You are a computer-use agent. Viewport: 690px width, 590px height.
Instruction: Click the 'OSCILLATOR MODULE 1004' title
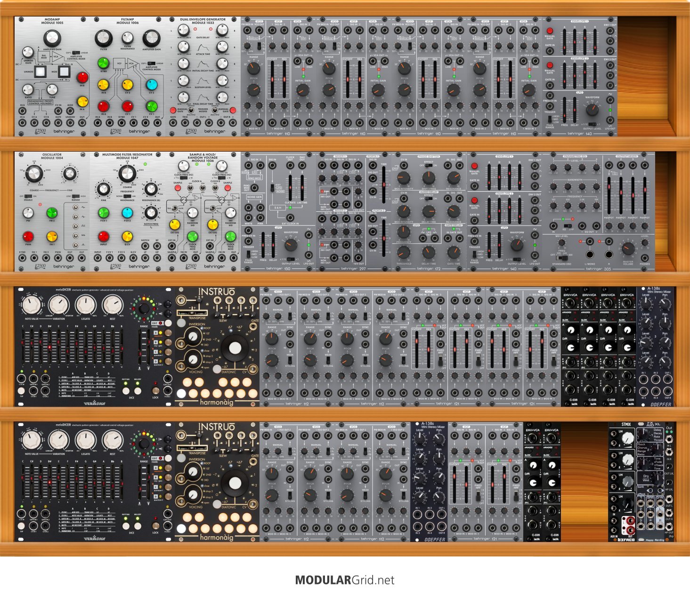[x=52, y=156]
